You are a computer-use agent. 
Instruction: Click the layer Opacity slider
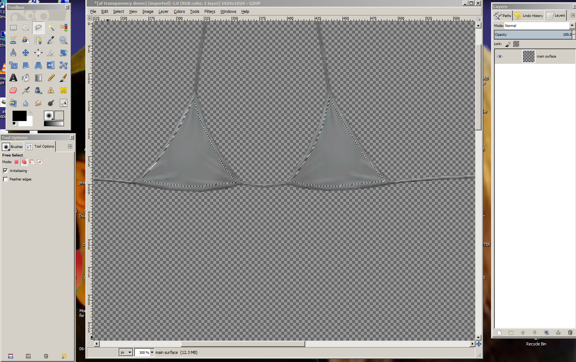[533, 35]
